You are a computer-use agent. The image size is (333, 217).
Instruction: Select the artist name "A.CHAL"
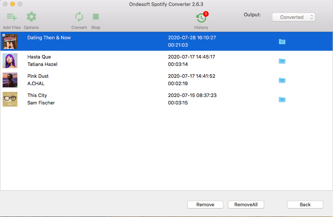(36, 84)
